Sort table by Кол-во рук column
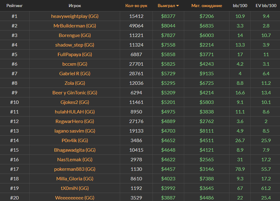 point(136,6)
